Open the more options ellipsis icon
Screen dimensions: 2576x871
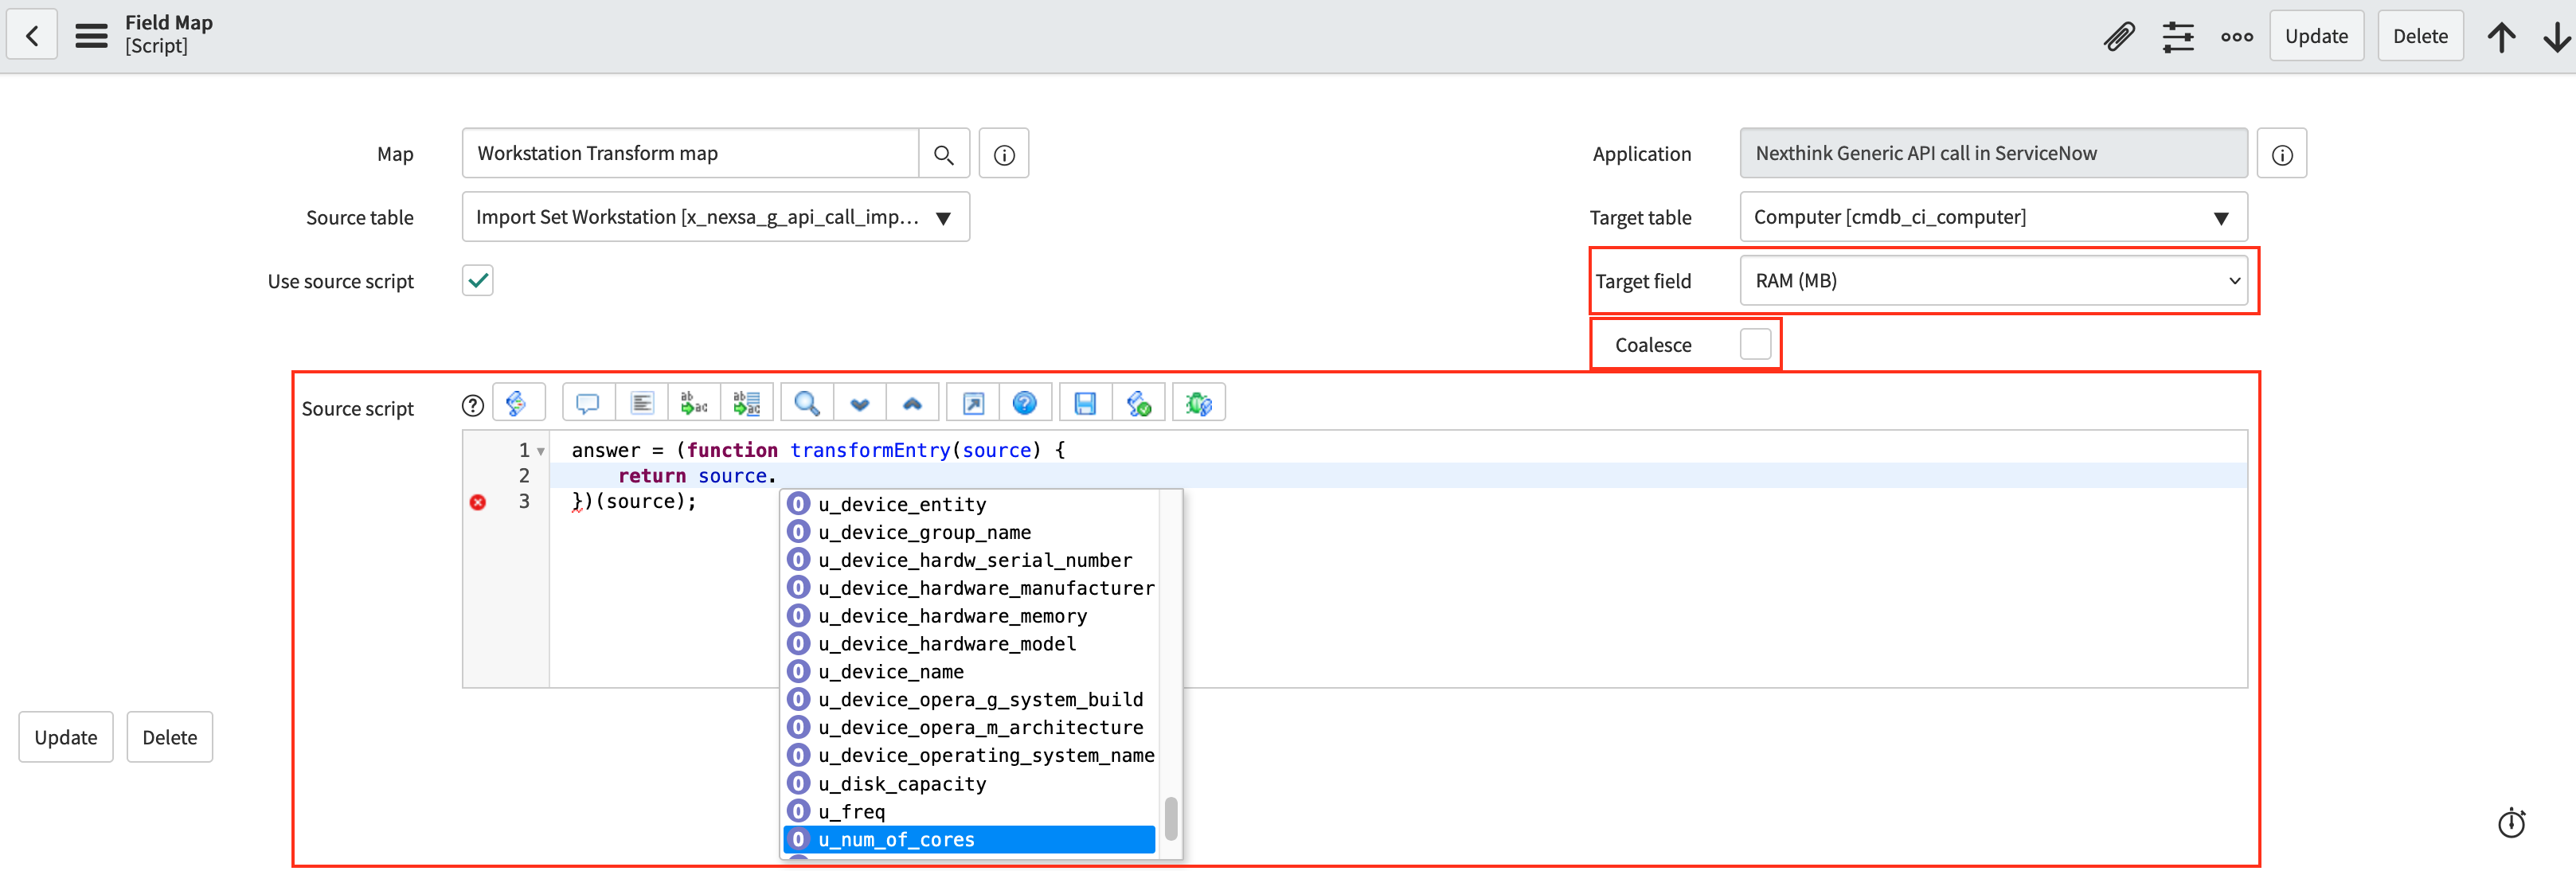tap(2236, 36)
